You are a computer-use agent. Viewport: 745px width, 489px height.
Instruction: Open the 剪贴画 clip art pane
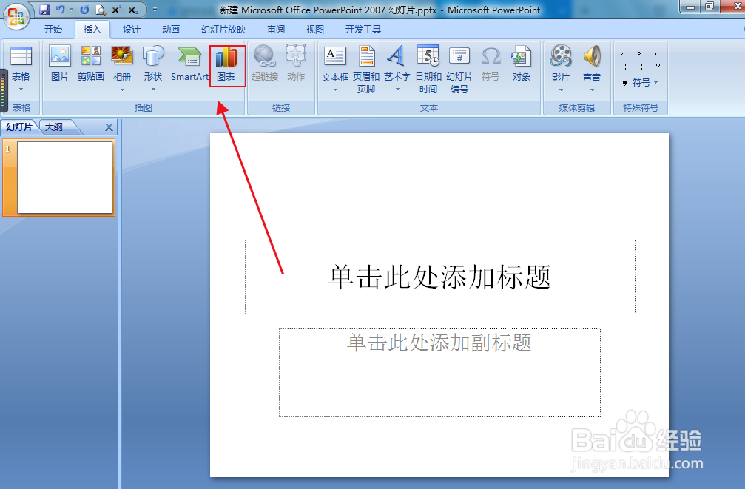click(x=91, y=64)
